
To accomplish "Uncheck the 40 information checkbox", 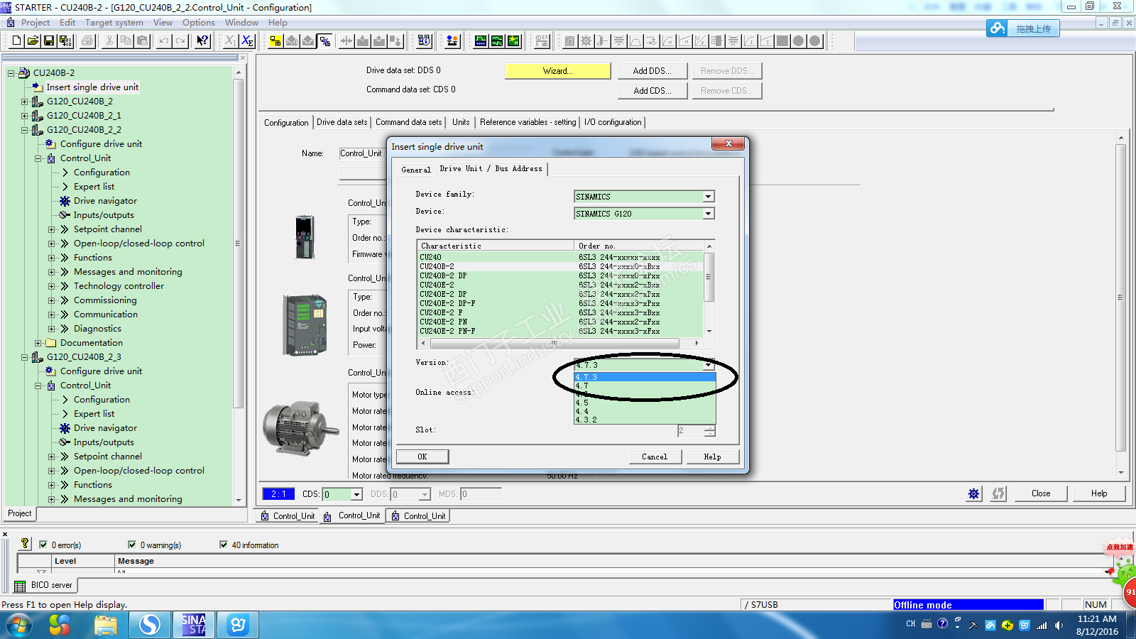I will tap(224, 545).
